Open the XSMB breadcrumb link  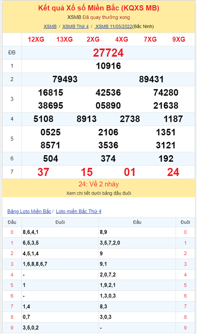coord(50,26)
